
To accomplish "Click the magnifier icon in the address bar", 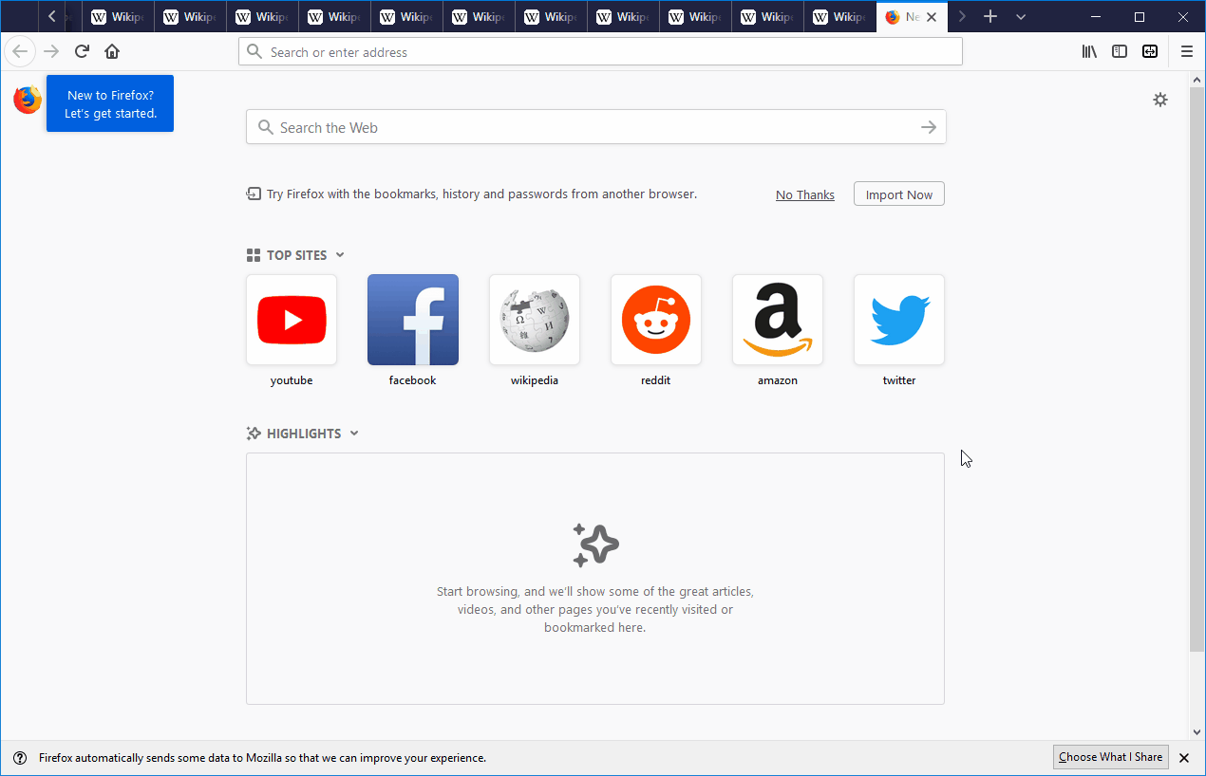I will click(254, 51).
